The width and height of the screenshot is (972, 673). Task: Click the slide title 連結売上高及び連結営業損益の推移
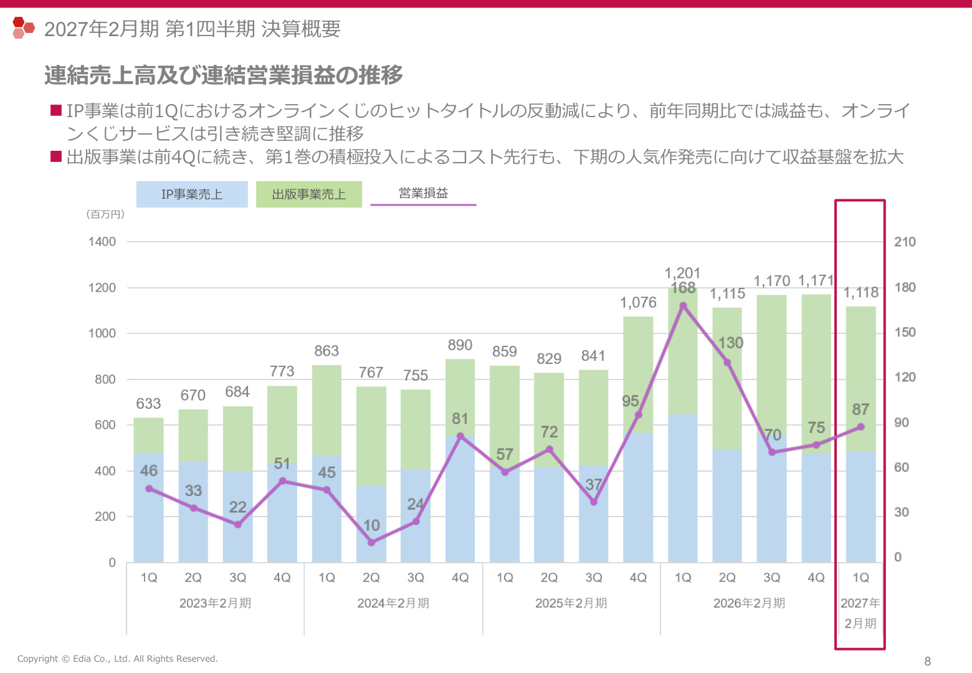pos(224,75)
